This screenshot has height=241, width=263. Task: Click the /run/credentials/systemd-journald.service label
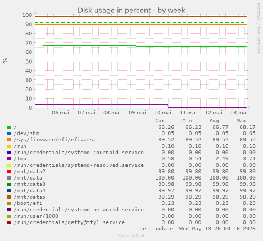[79, 153]
